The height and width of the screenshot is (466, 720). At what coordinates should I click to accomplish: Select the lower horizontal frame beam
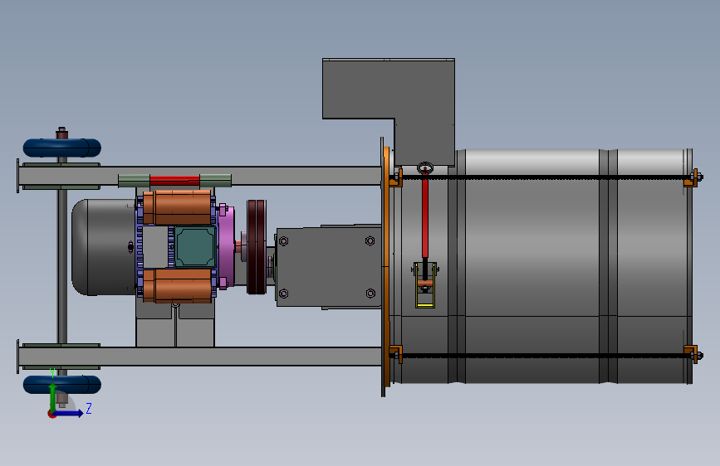coord(200,357)
